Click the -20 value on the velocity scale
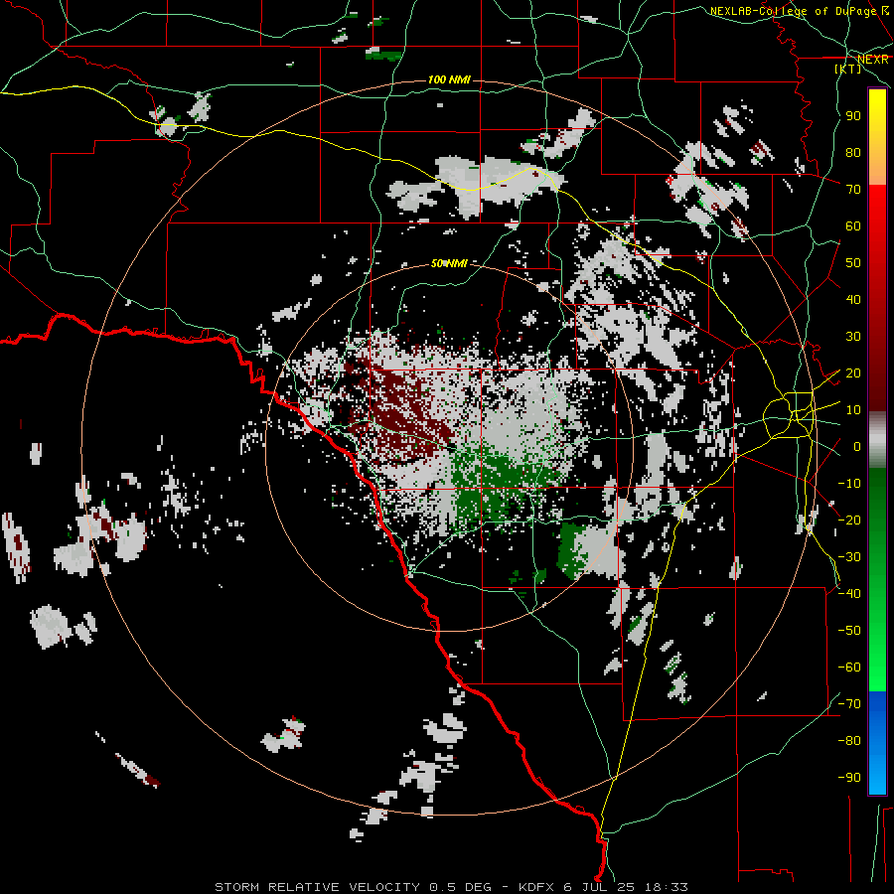 [x=849, y=520]
